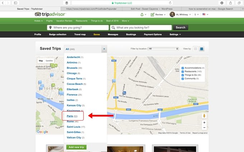Click the map zoom out minus
This screenshot has width=244, height=152.
204,127
